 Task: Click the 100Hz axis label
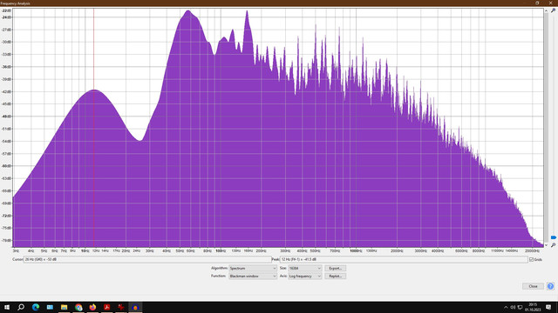pos(221,251)
